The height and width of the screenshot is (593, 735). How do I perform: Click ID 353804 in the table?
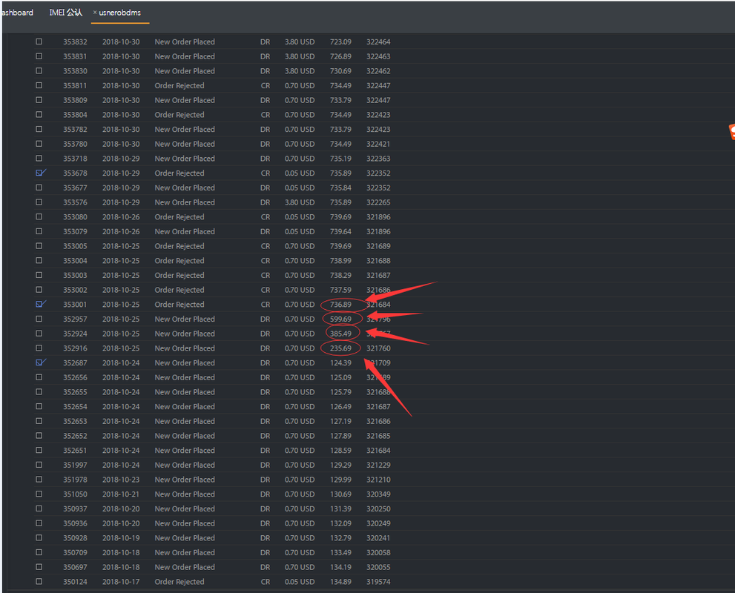point(75,115)
